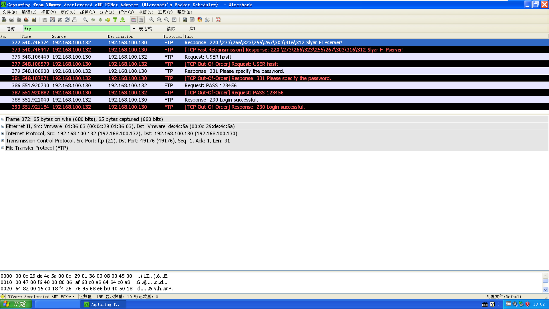Toggle auto-scroll in live capture
This screenshot has height=309, width=549.
tap(141, 20)
